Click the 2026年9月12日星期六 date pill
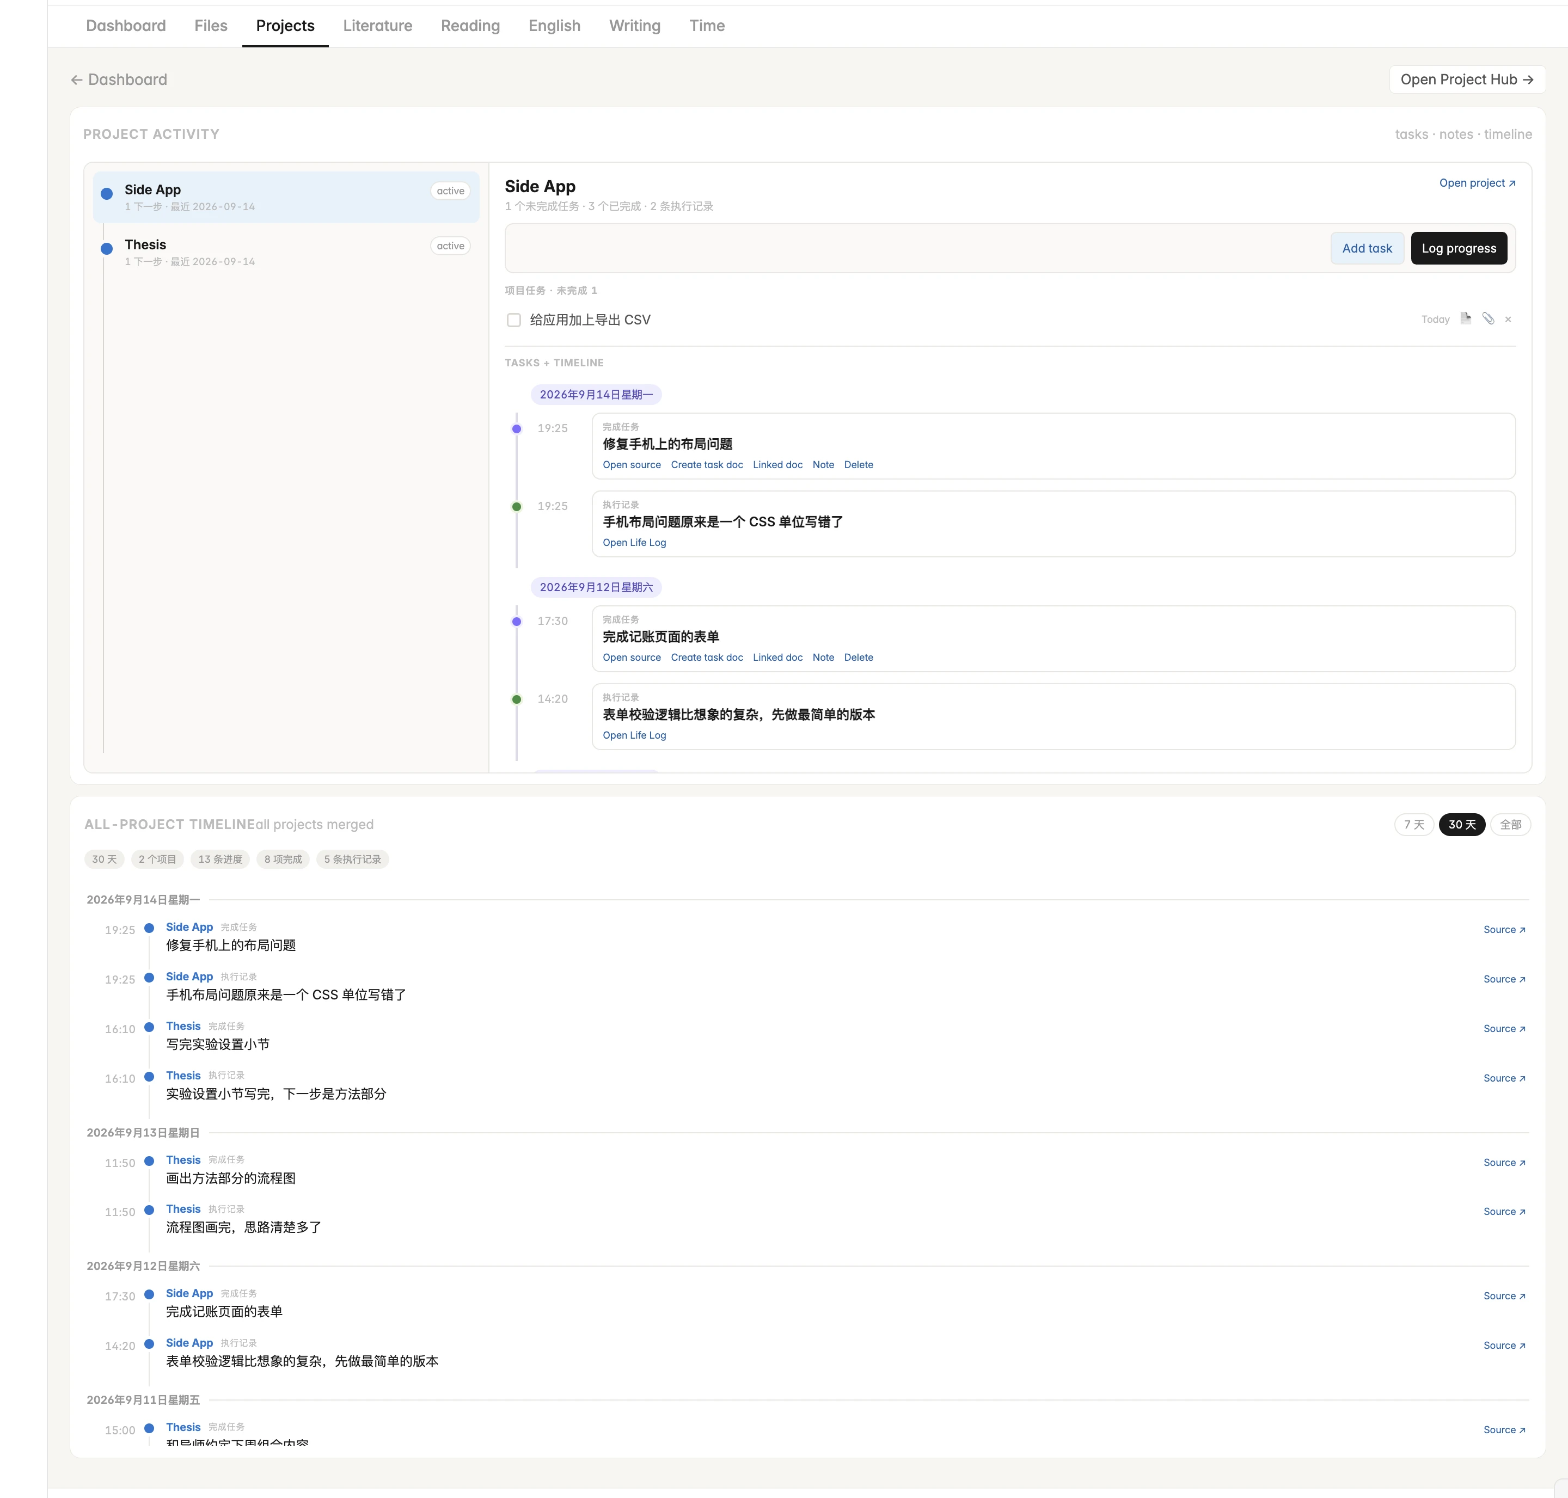1568x1498 pixels. [596, 587]
